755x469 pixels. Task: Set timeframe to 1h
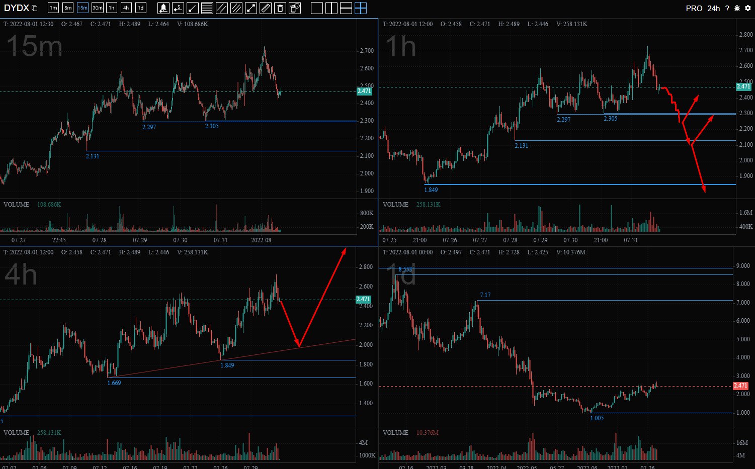pyautogui.click(x=112, y=8)
